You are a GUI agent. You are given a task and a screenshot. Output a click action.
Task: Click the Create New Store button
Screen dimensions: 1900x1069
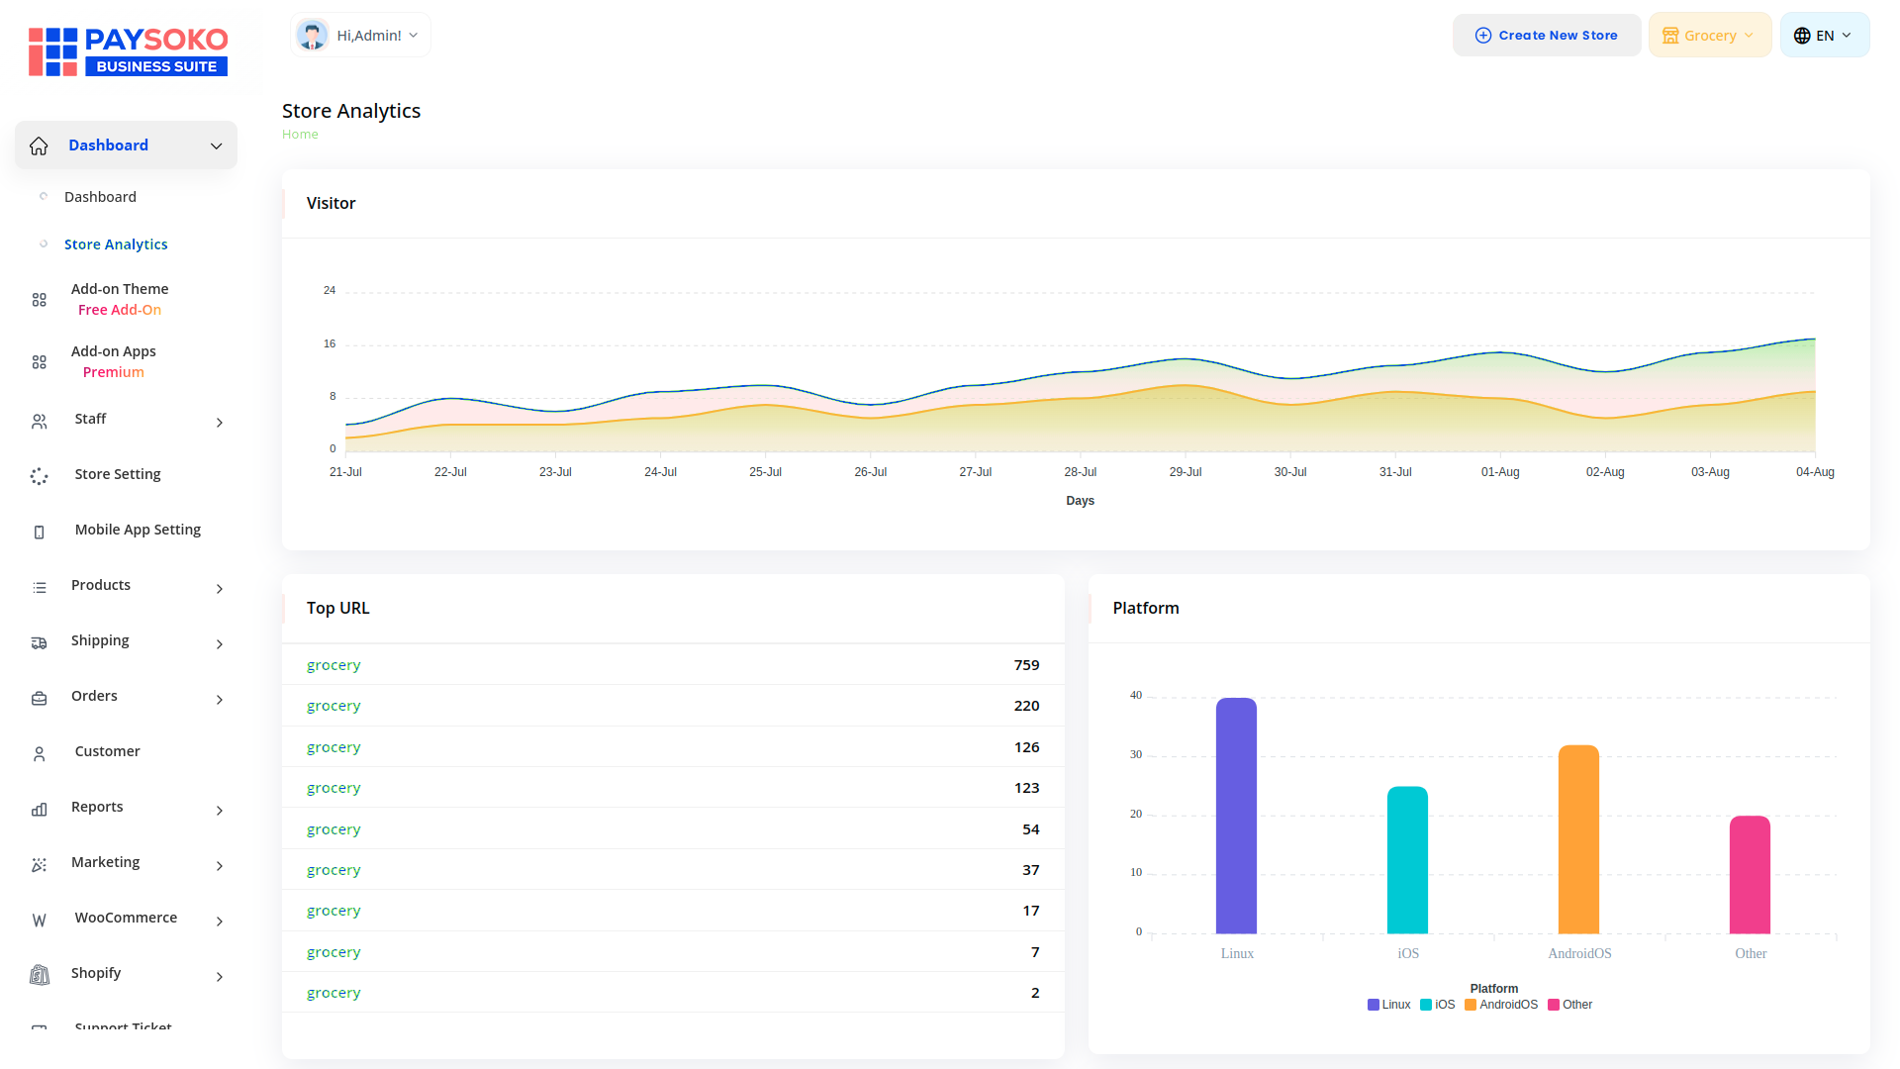pos(1547,36)
